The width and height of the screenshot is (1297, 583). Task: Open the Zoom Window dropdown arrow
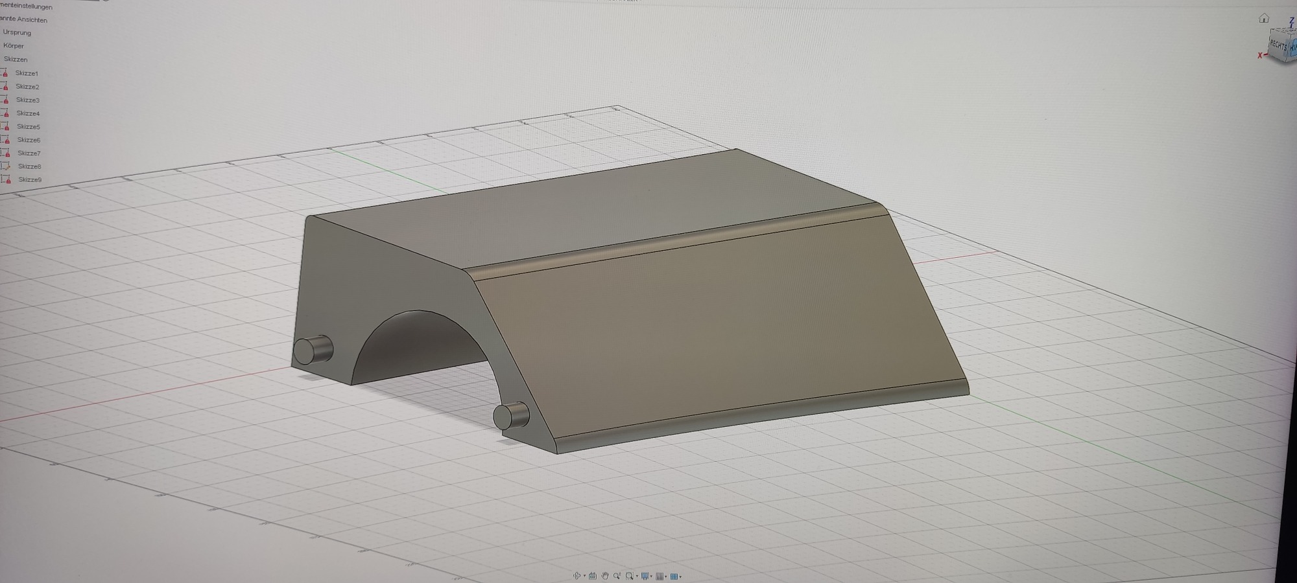[637, 576]
